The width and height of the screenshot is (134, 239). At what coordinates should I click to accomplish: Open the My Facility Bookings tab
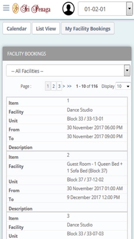88,29
